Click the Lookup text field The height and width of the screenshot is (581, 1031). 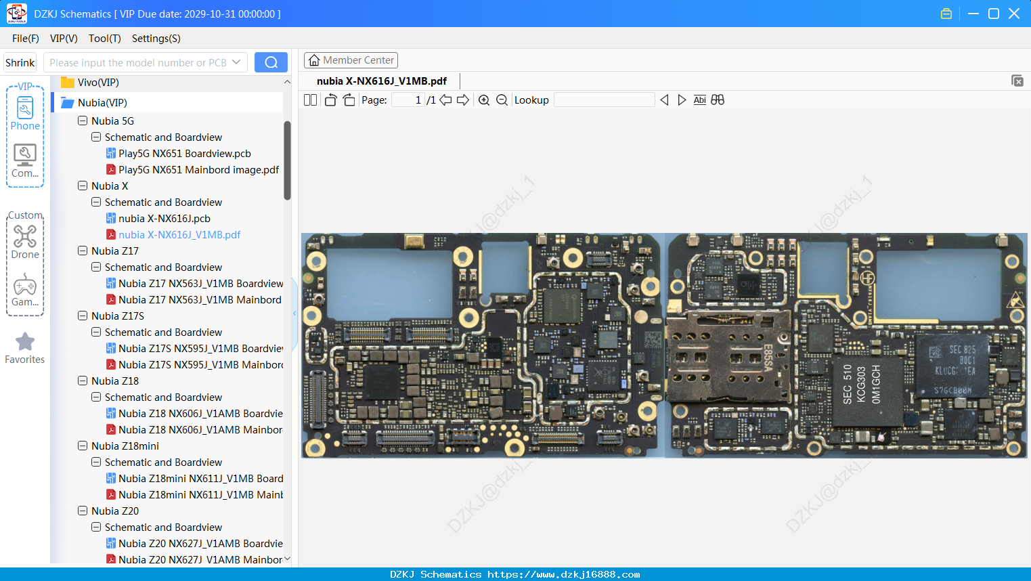pyautogui.click(x=605, y=100)
